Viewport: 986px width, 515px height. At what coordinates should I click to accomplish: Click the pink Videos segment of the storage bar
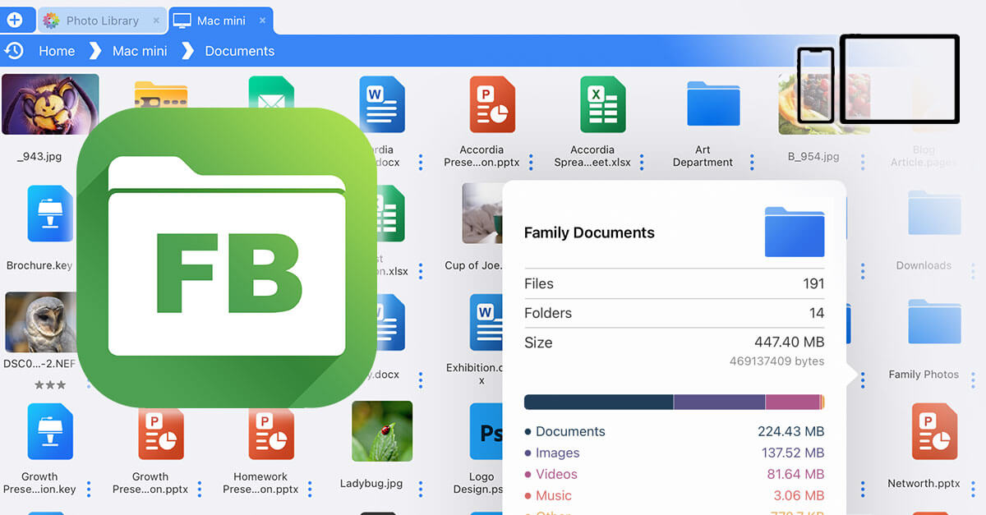(793, 402)
